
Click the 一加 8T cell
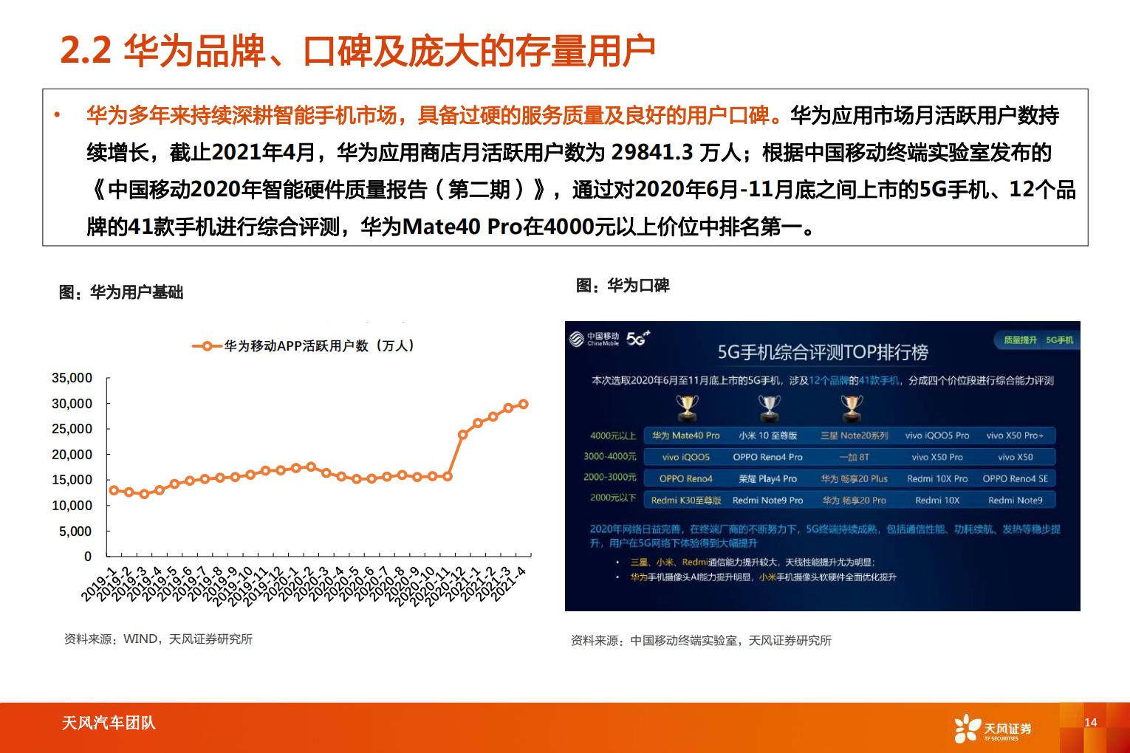pyautogui.click(x=854, y=457)
